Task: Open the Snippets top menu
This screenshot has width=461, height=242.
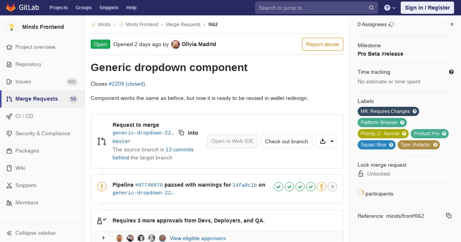Action: 109,8
